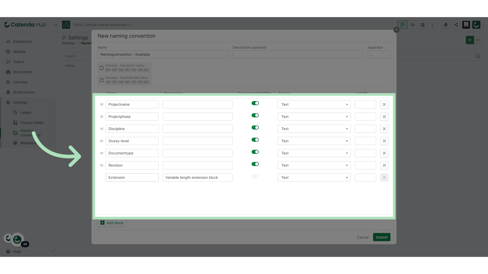Toggle document identifier for Projectname
The width and height of the screenshot is (488, 274).
point(255,103)
